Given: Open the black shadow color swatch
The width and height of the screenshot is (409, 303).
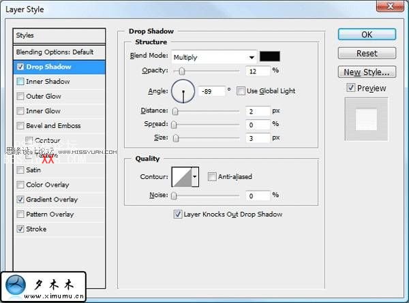Looking at the screenshot, I should point(269,57).
